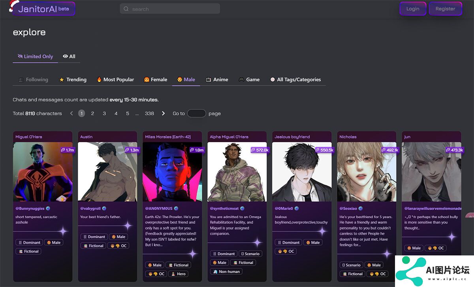Open the Register page
Screen dimensions: 474x287
click(x=445, y=9)
